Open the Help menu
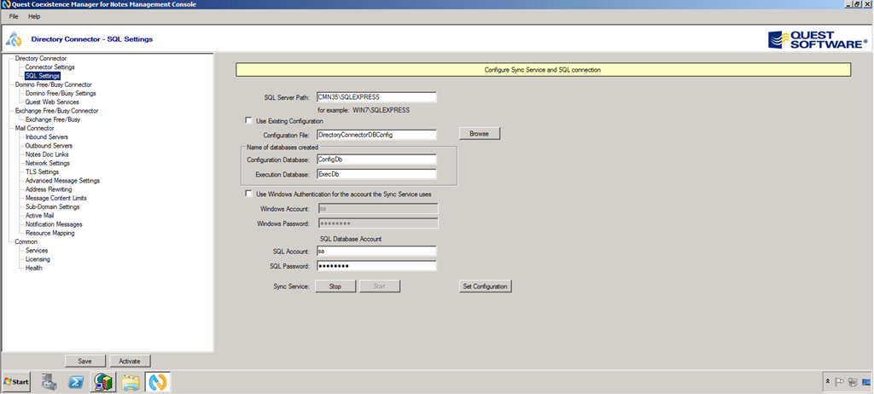Screen dimensions: 874x394 pos(34,17)
